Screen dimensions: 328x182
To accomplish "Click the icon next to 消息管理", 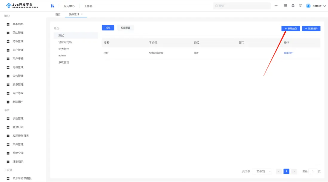I will 8,85.
